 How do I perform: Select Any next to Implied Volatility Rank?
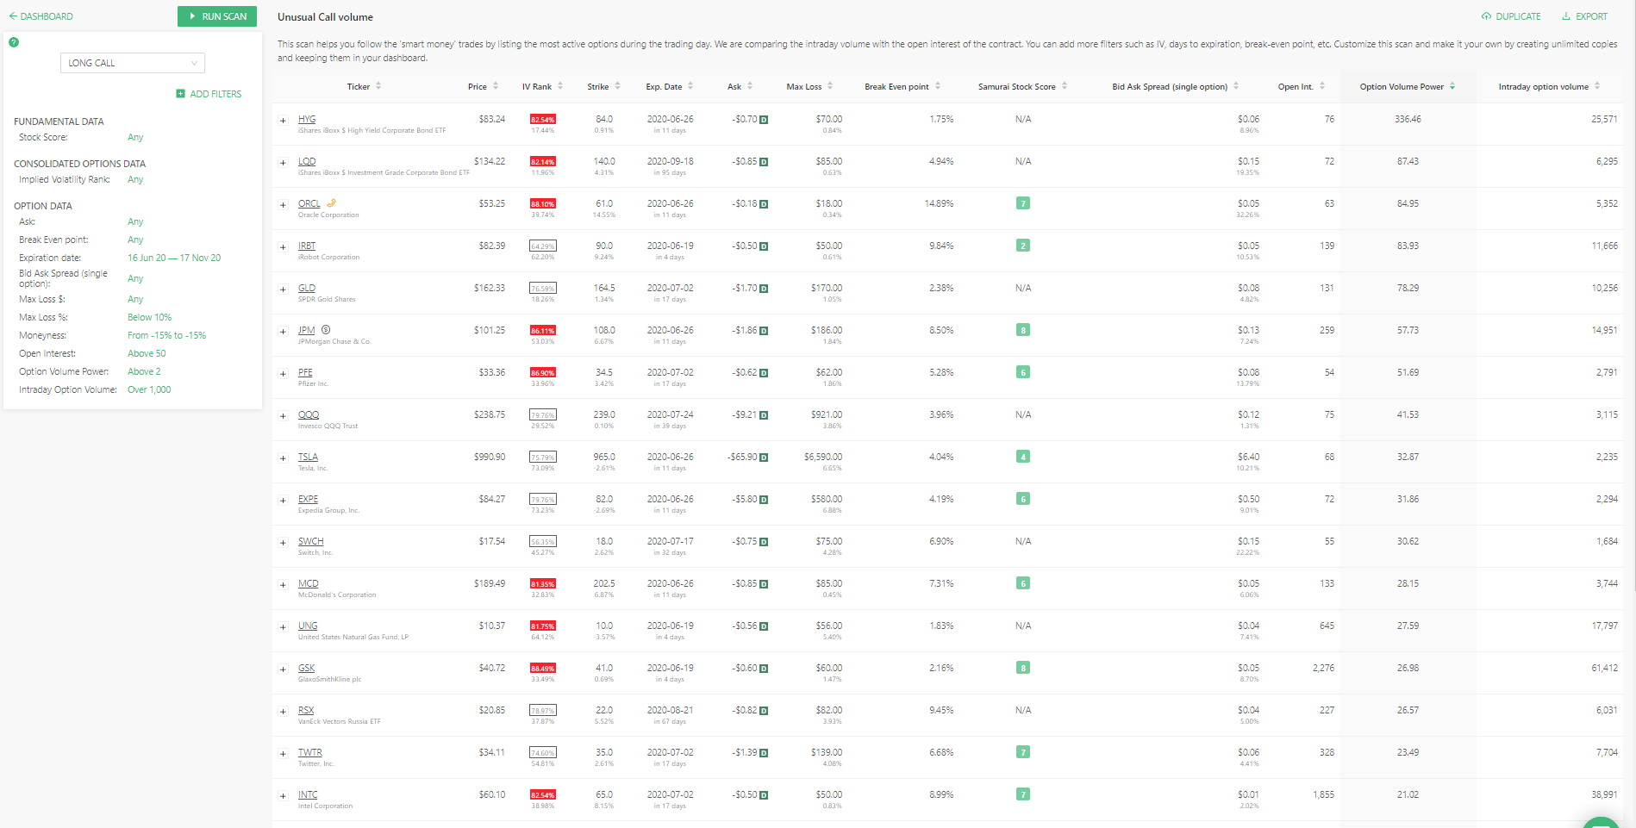point(135,179)
